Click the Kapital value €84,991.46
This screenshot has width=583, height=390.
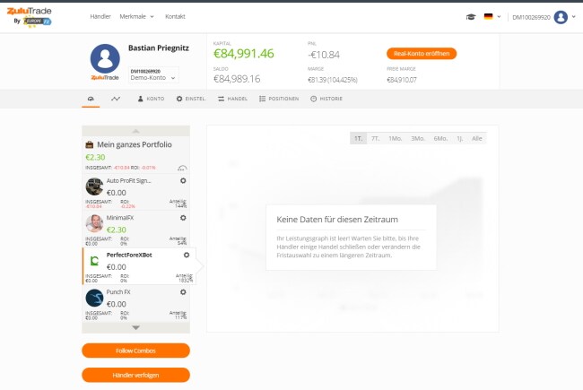[x=244, y=54]
